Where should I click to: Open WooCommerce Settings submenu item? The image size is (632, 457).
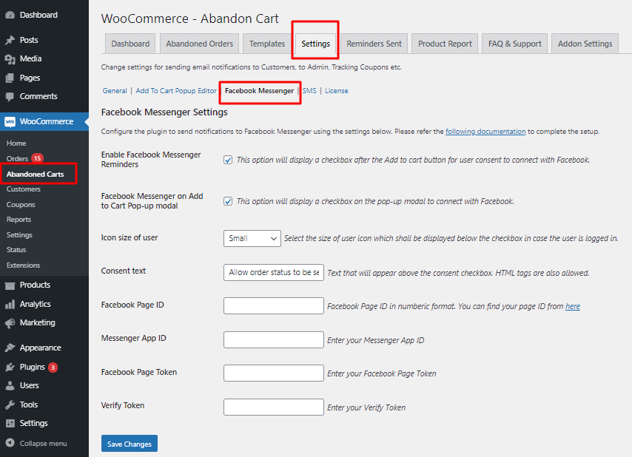coord(19,234)
